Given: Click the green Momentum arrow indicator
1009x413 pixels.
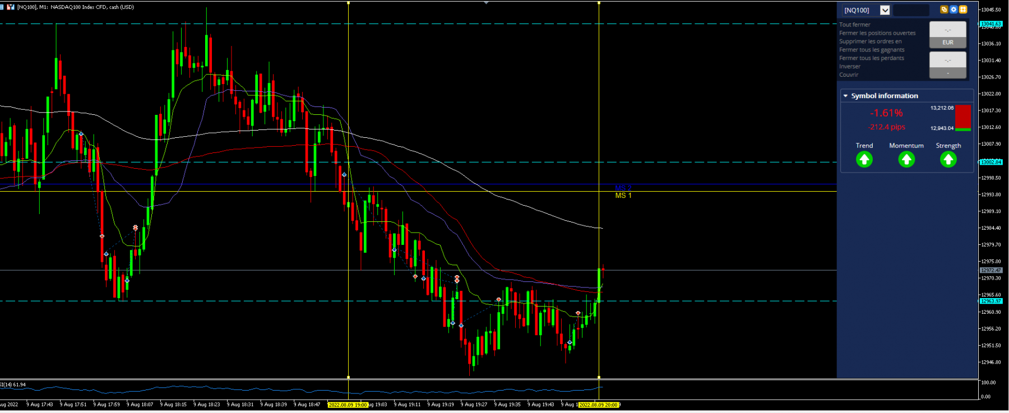Looking at the screenshot, I should coord(906,160).
